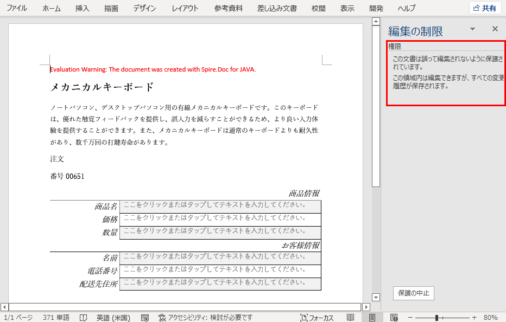Image resolution: width=506 pixels, height=322 pixels.
Task: Open the 共有 sharing button
Action: tap(485, 8)
